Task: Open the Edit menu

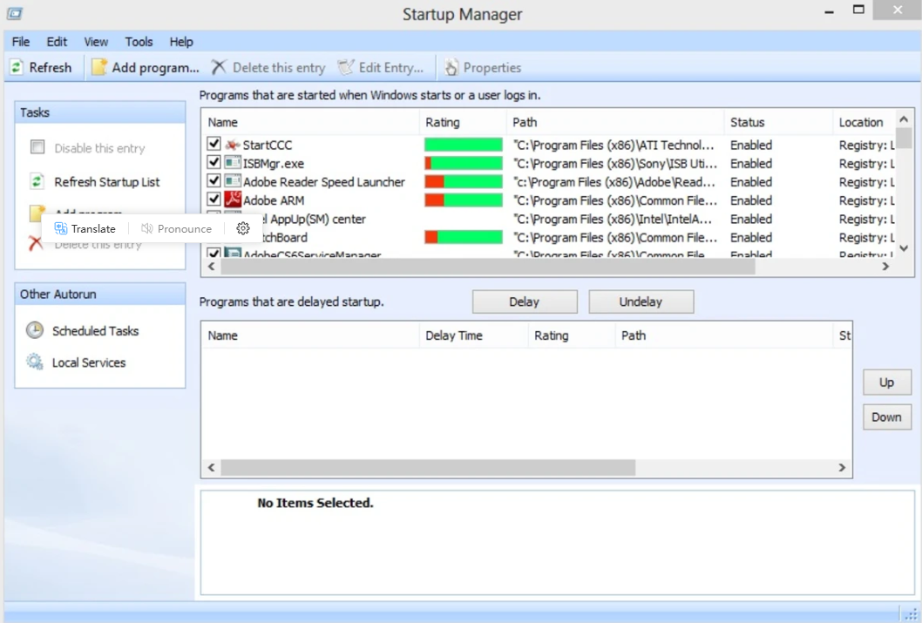Action: 57,42
